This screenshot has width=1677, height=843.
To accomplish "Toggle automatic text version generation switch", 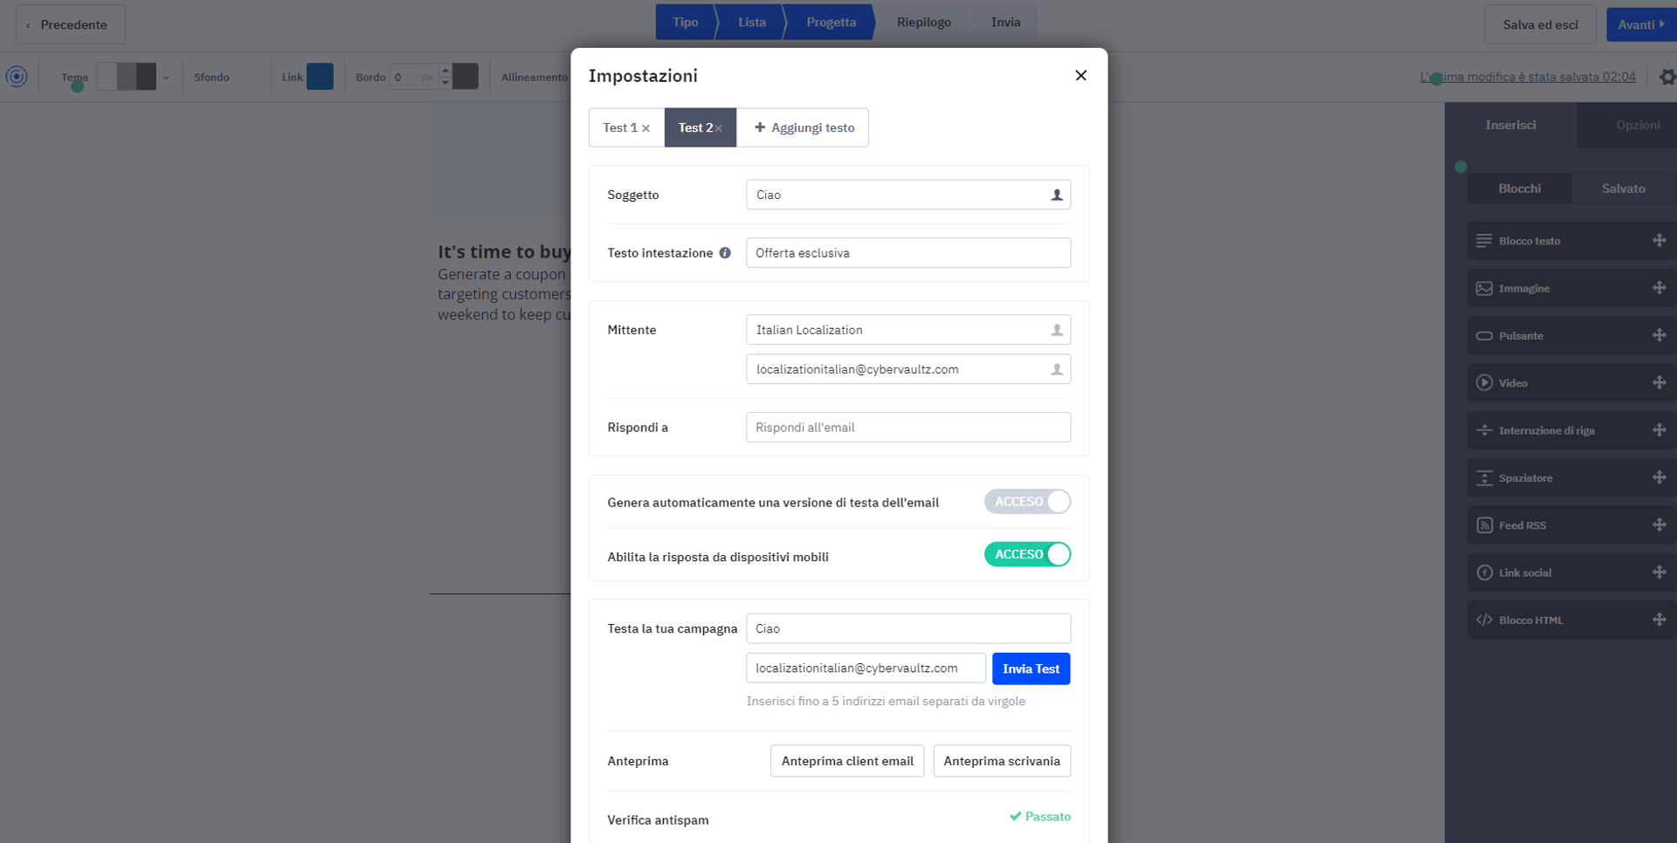I will point(1027,502).
